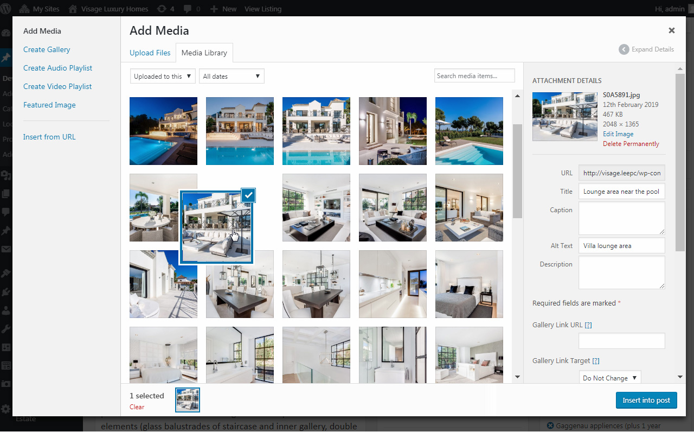
Task: Select the bathroom with mirror vanity thumbnail
Action: click(393, 355)
